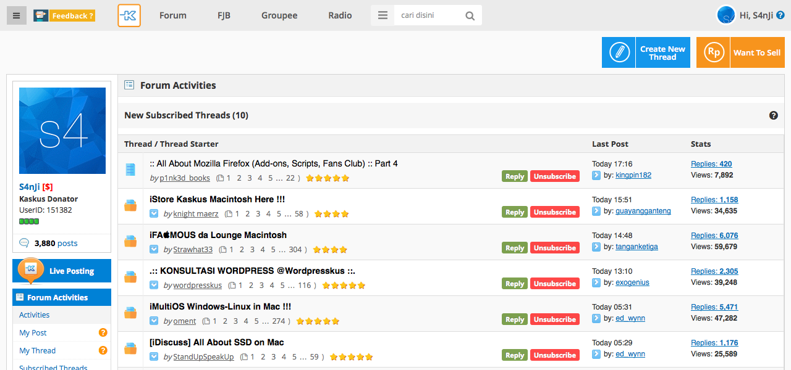Open the Forum menu item
791x370 pixels.
[172, 15]
